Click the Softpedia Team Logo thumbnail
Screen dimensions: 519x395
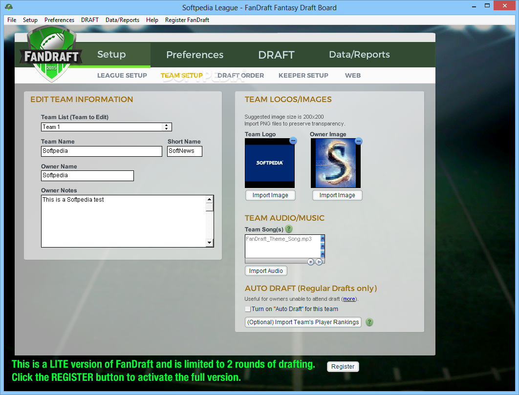(x=269, y=163)
